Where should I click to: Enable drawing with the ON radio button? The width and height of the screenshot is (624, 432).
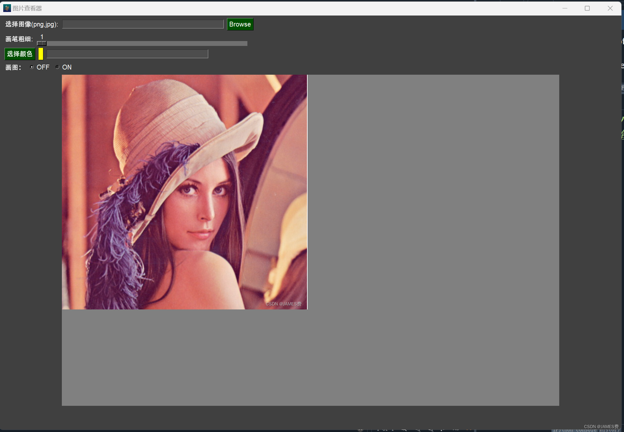[x=57, y=67]
